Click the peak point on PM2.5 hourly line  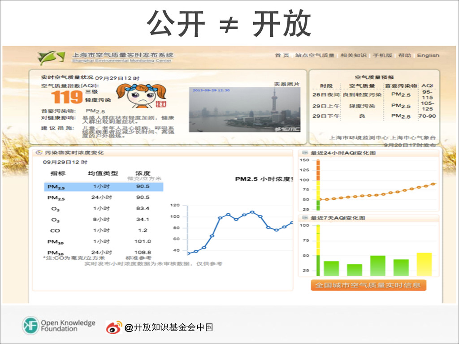click(252, 212)
